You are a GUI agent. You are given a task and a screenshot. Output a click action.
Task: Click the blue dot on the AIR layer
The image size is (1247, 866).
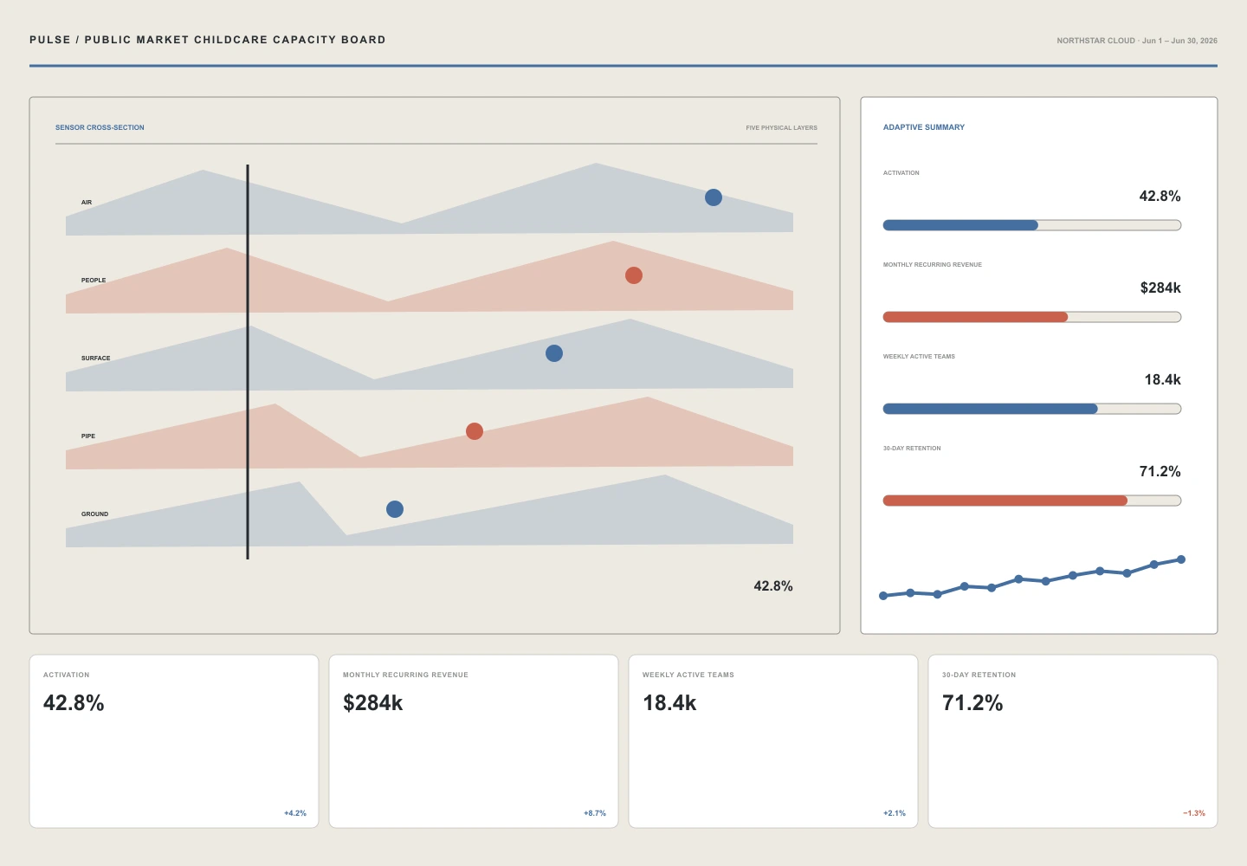coord(714,197)
